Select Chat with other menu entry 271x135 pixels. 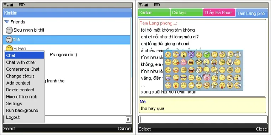25,62
